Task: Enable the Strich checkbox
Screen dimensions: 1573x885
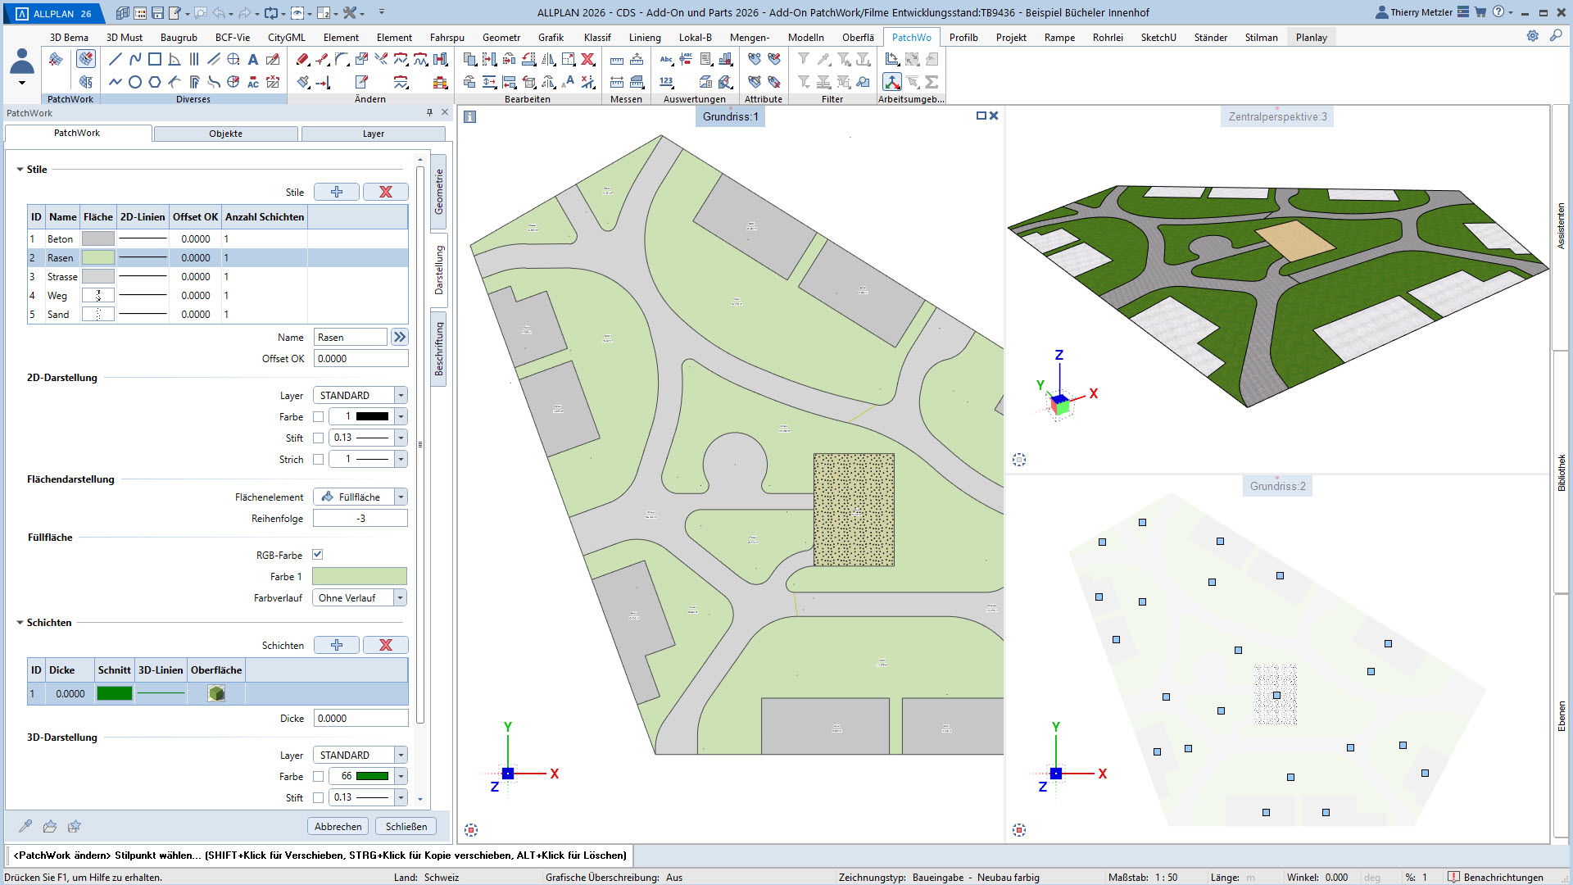Action: 318,459
